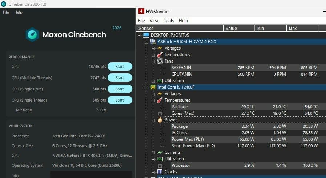This screenshot has height=178, width=326.
Task: Expand the Clocks node
Action: coord(153,172)
